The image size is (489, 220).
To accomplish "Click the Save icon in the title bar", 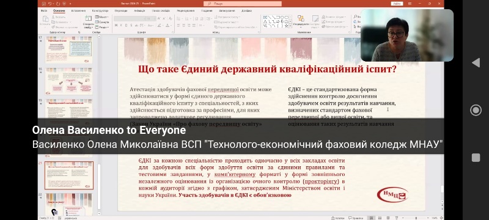I will pos(43,4).
